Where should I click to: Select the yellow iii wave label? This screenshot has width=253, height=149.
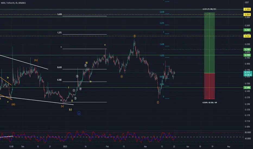pyautogui.click(x=87, y=63)
